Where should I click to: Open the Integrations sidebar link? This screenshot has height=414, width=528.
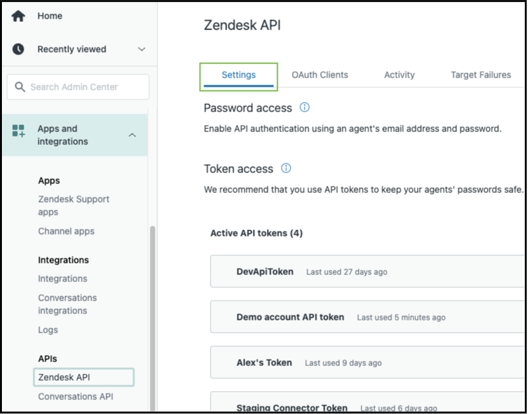[x=63, y=279]
